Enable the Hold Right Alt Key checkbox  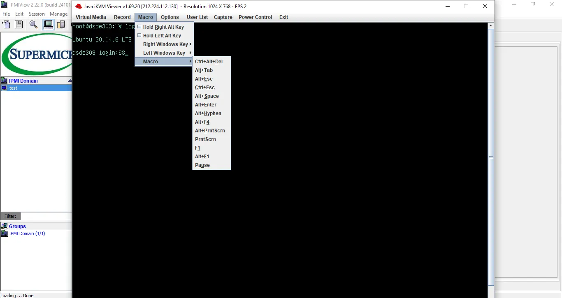click(139, 27)
